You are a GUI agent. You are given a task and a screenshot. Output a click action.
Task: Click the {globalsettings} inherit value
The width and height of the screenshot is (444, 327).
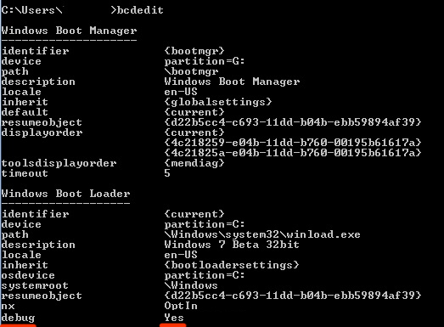[x=218, y=102]
